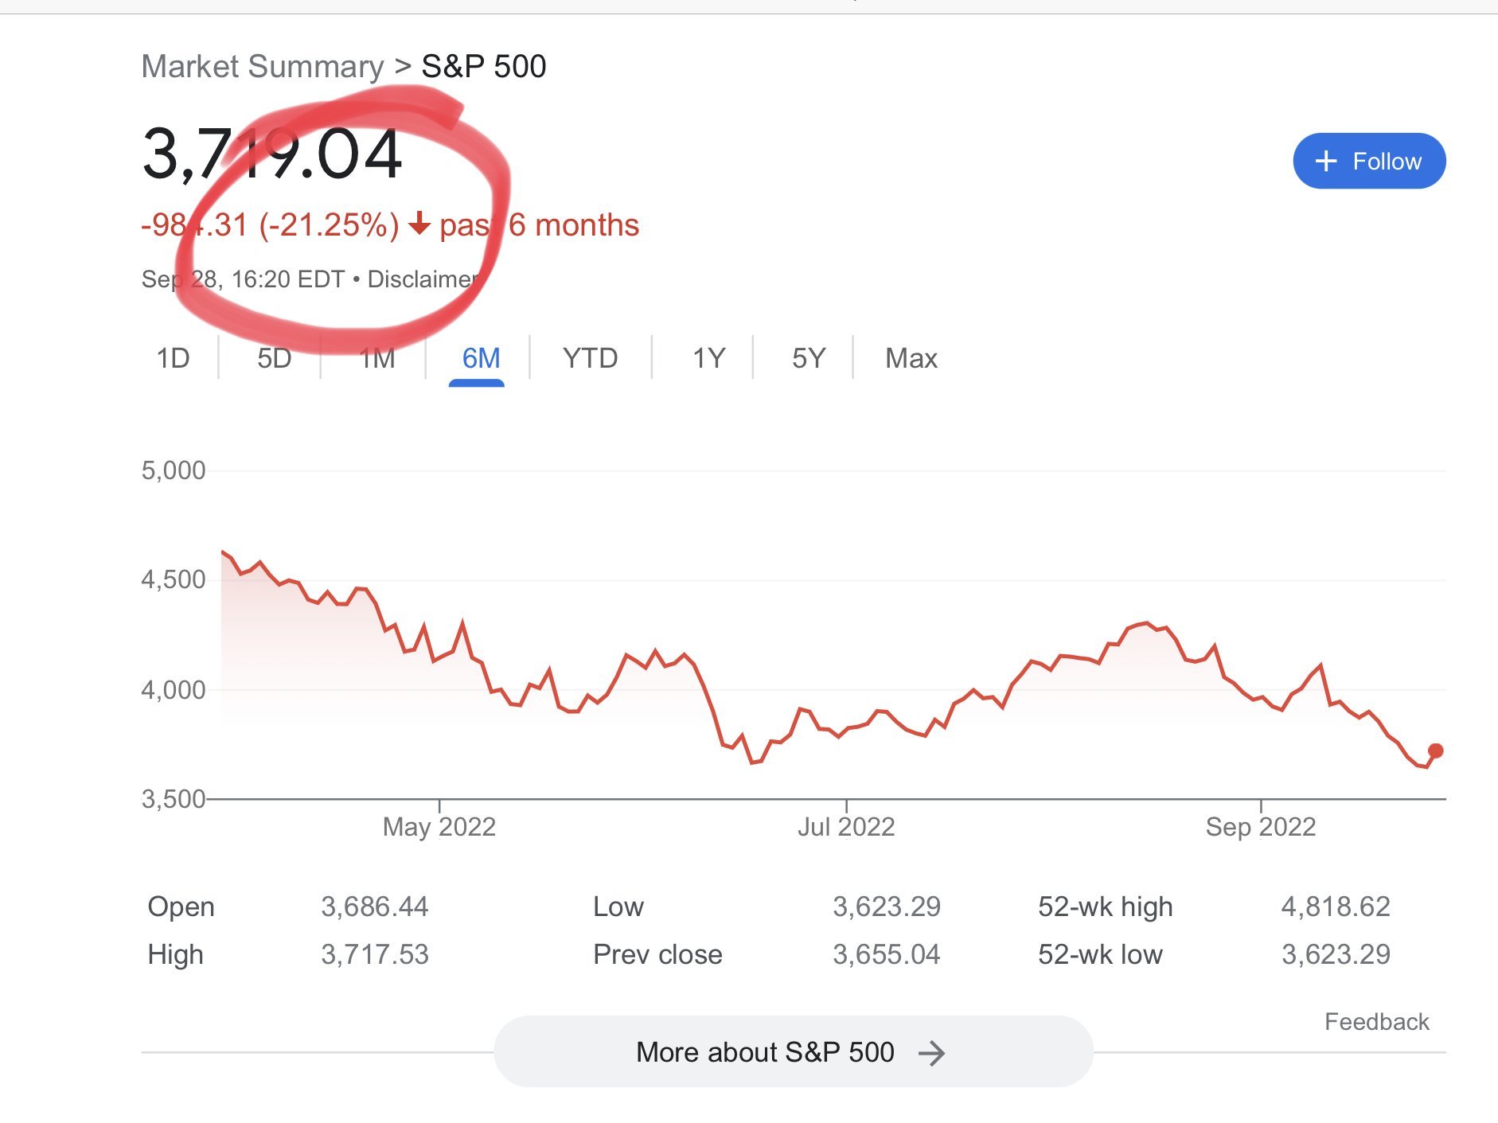Click the Disclaimer link
Viewport: 1498px width, 1123px height.
point(423,279)
